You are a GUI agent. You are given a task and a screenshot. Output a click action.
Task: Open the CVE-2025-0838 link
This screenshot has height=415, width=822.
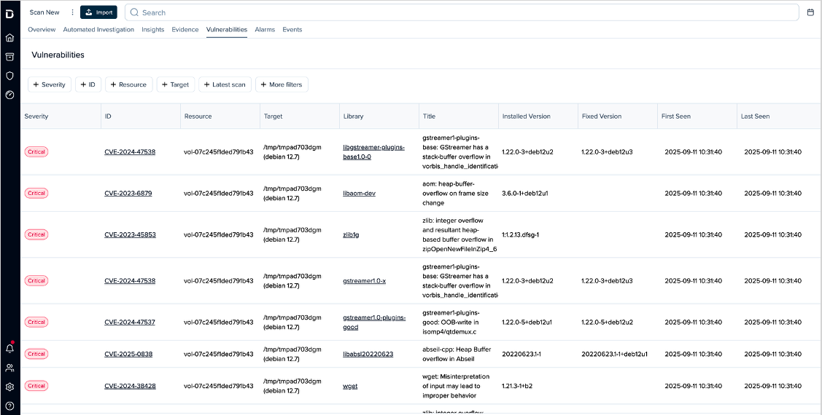[128, 354]
